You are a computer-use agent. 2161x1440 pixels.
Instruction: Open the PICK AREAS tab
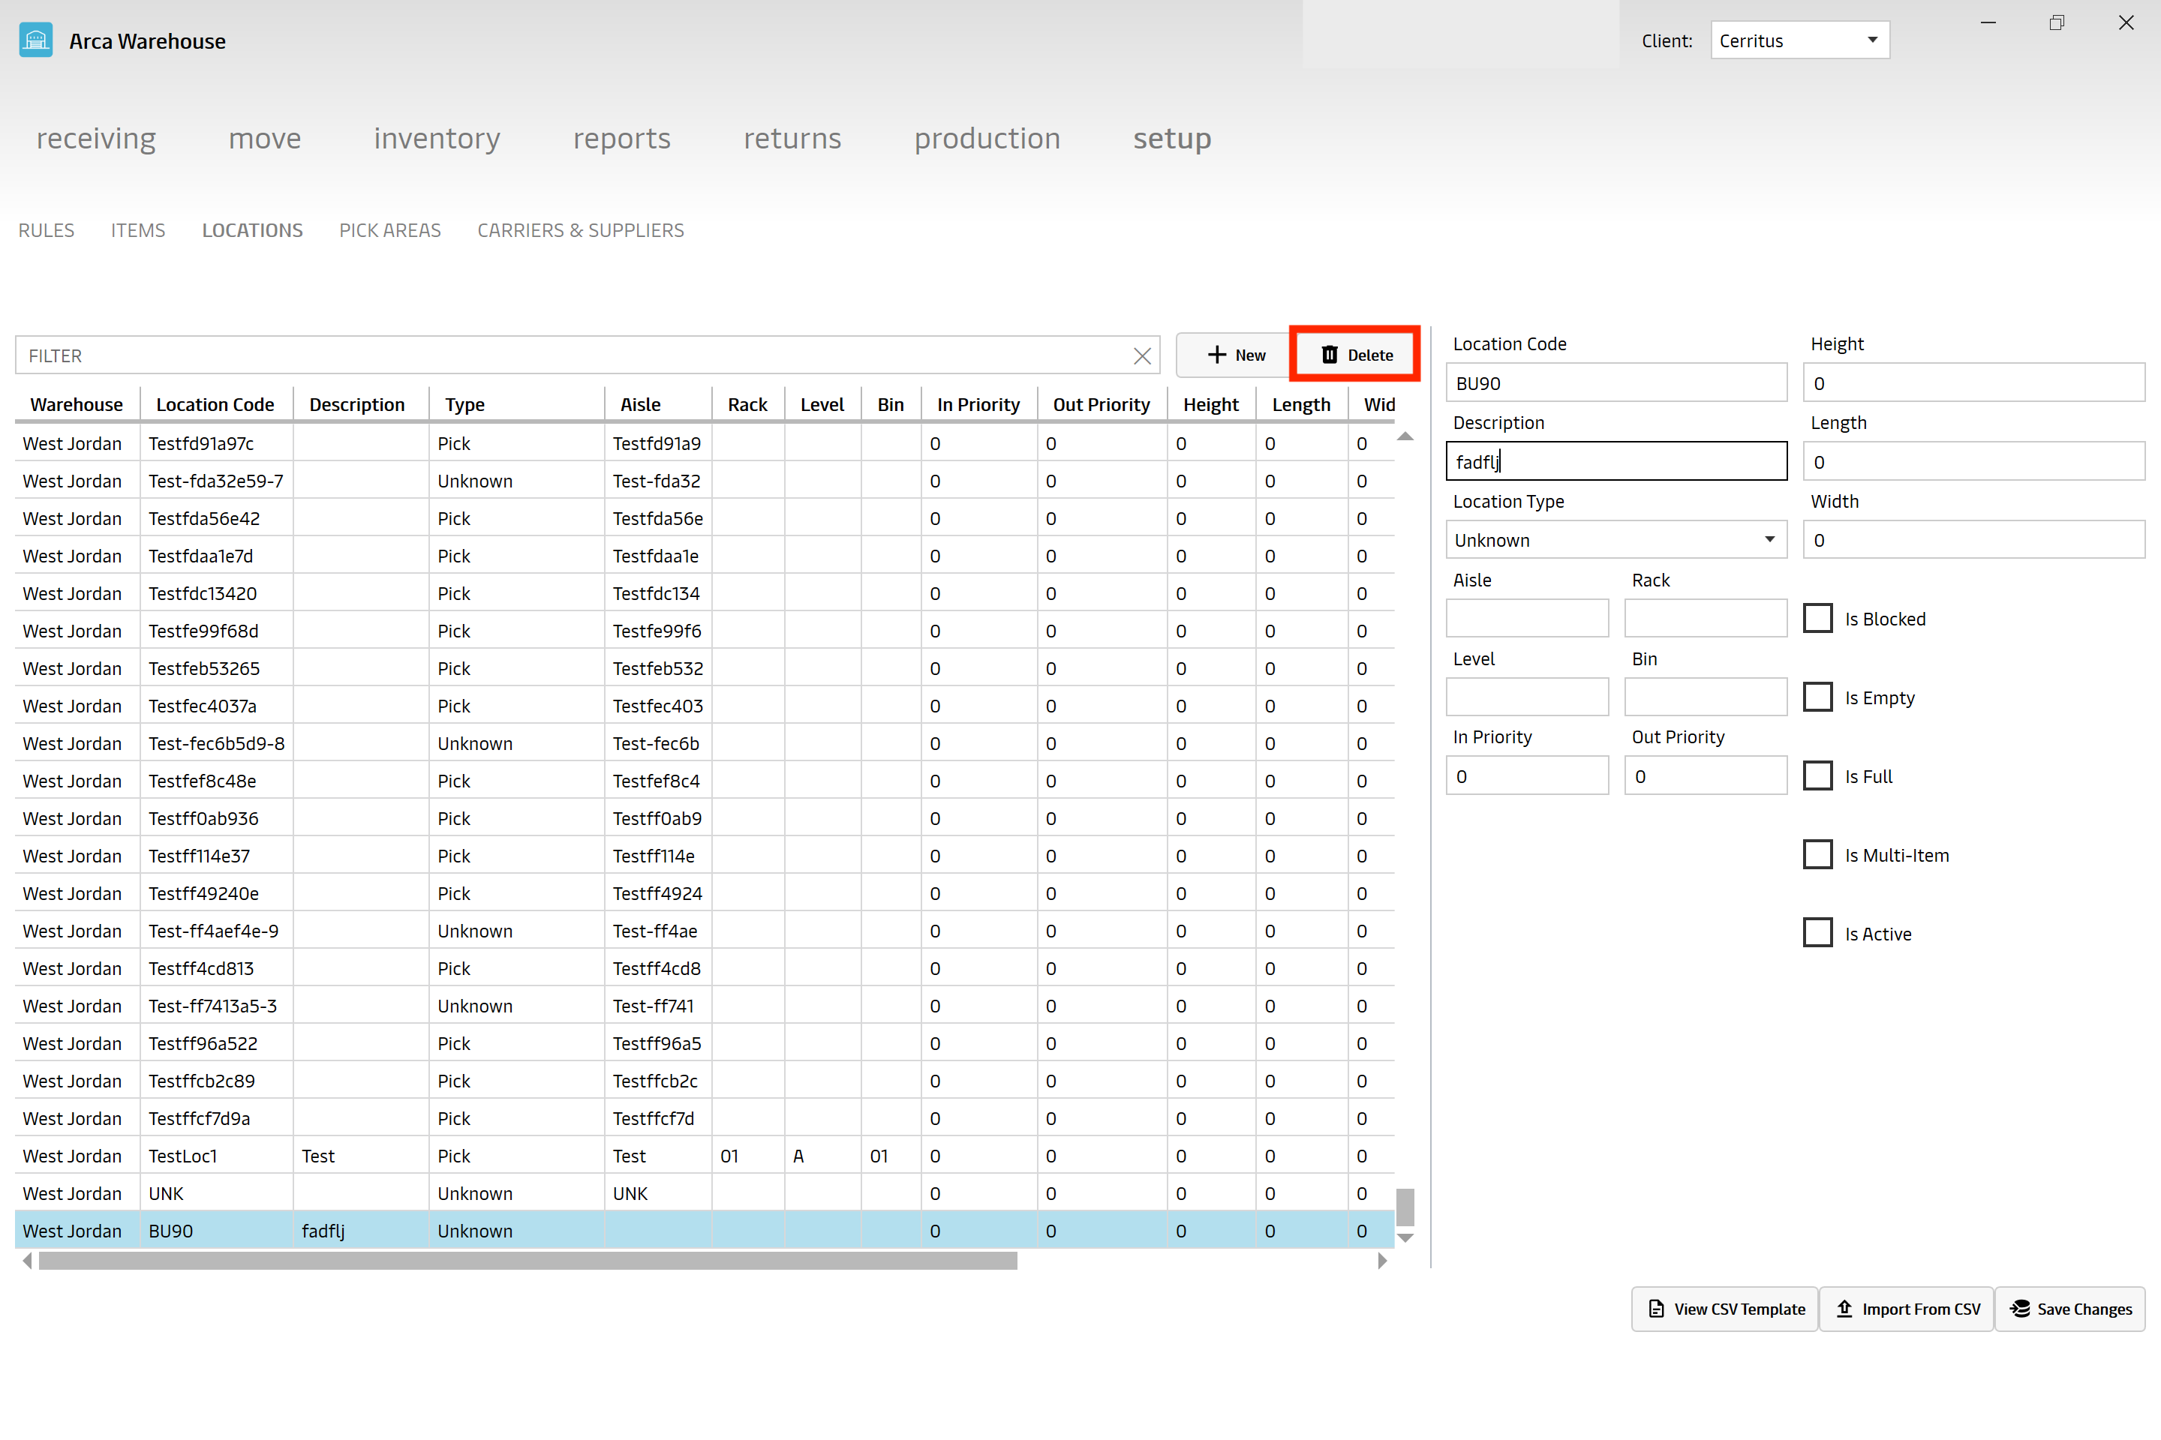389,230
